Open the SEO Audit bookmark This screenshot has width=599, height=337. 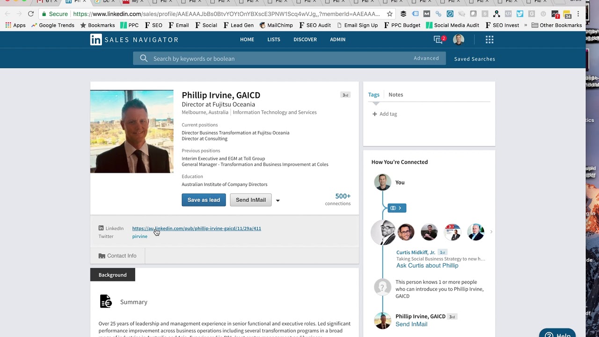pos(315,25)
